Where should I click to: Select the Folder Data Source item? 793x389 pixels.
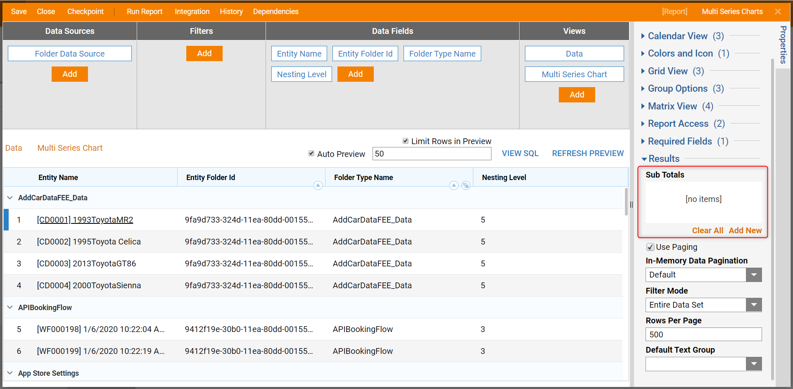(x=70, y=54)
